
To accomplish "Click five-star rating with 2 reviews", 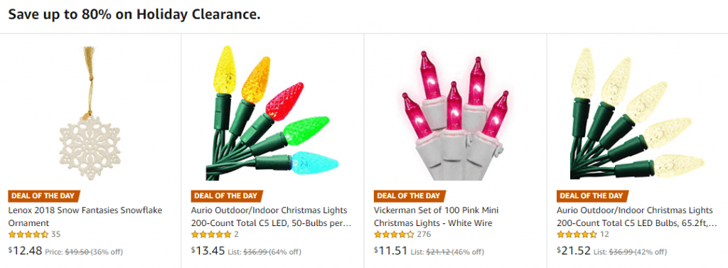I will click(211, 234).
